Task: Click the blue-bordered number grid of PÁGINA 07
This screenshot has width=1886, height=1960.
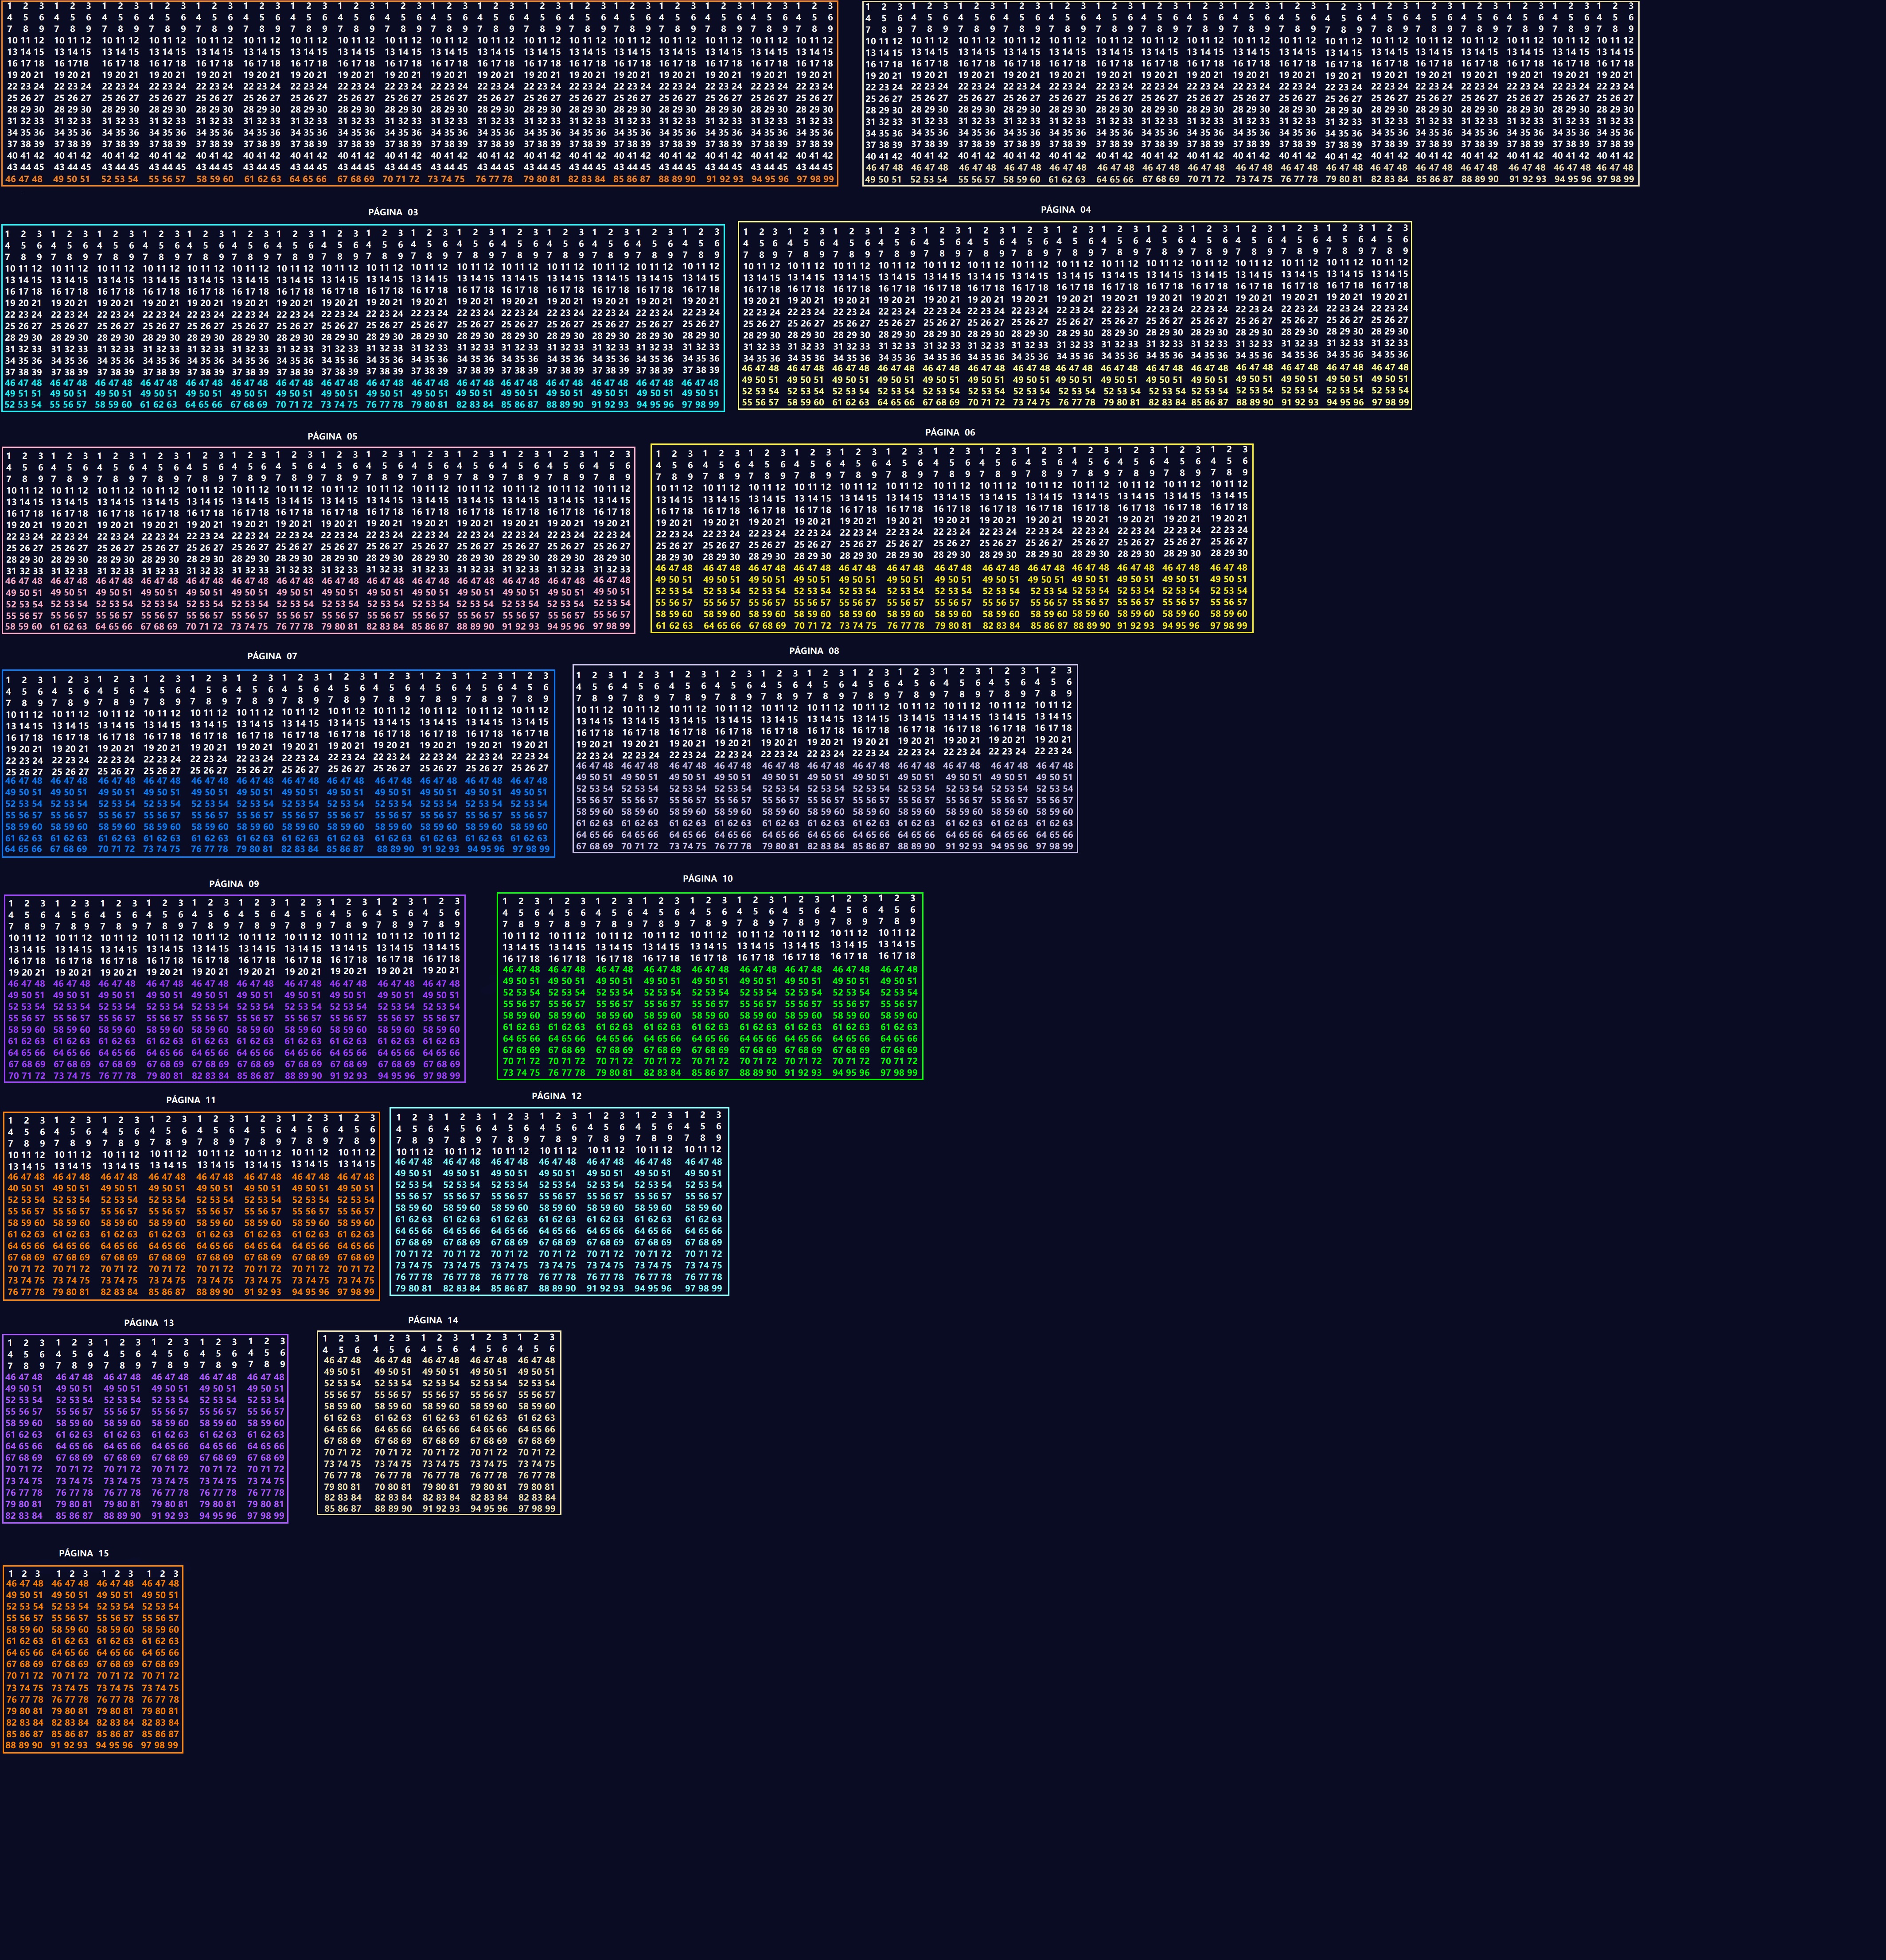Action: tap(278, 764)
